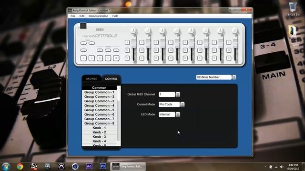305x171 pixels.
Task: Switch to the BROWSE tab
Action: coord(91,79)
